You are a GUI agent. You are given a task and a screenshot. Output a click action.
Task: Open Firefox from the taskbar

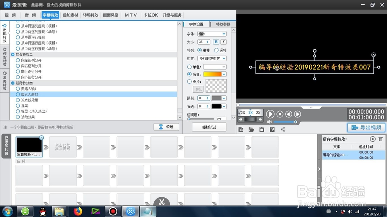pyautogui.click(x=78, y=211)
